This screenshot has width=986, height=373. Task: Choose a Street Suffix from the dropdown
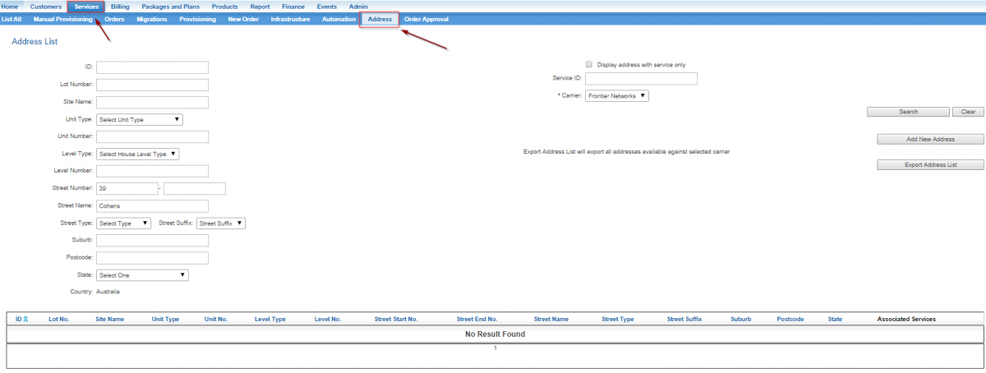221,223
